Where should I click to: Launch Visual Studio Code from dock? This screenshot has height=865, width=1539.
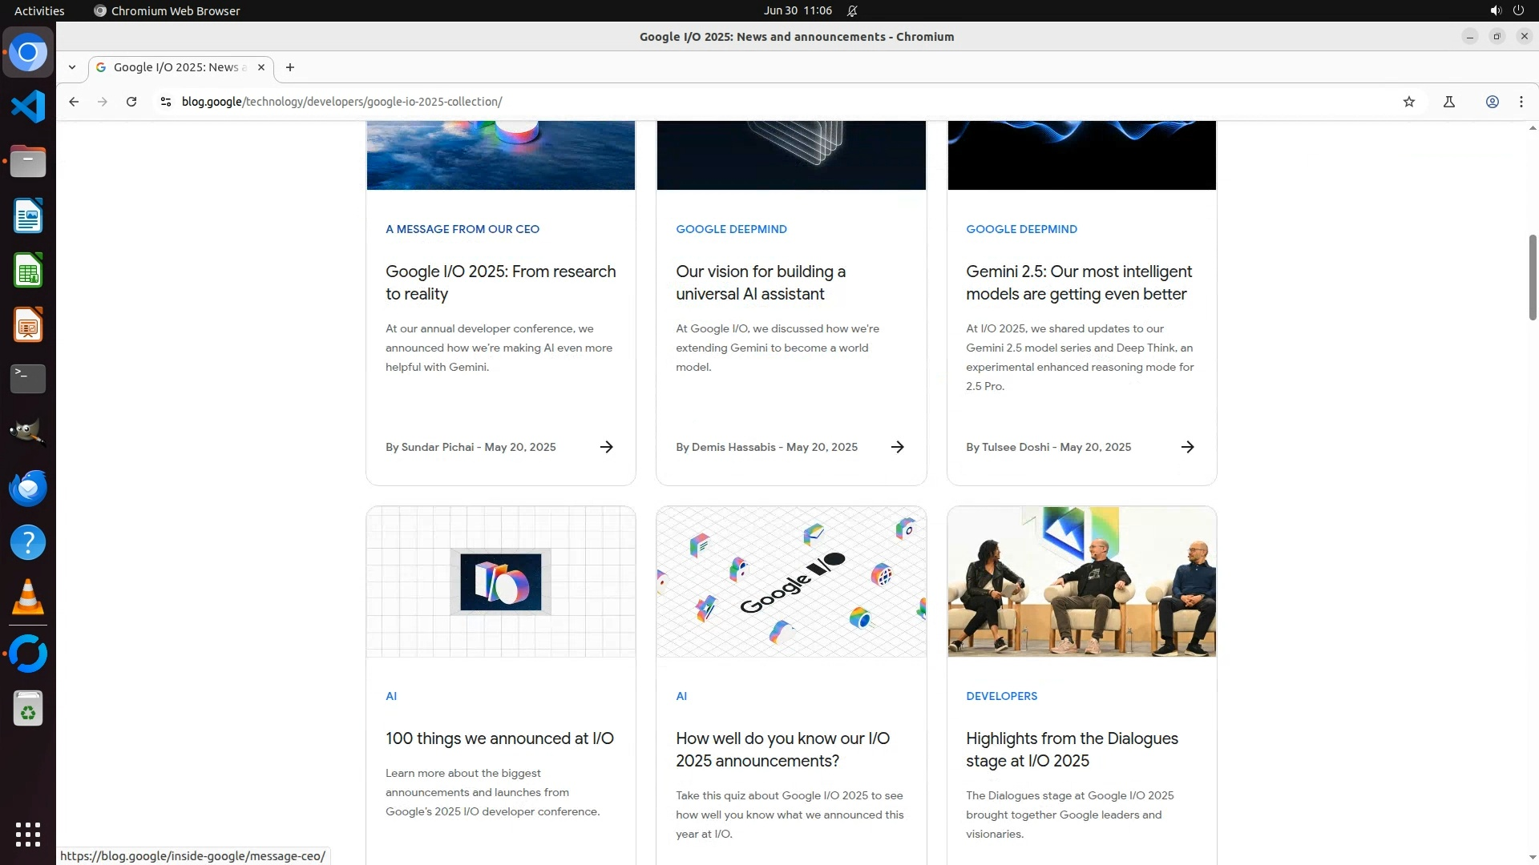(x=28, y=107)
